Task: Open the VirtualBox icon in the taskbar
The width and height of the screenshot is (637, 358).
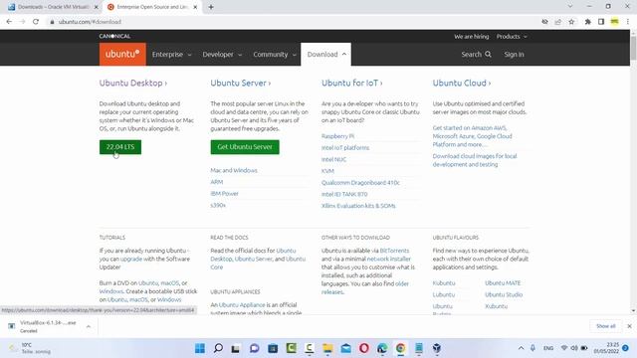Action: 437,348
